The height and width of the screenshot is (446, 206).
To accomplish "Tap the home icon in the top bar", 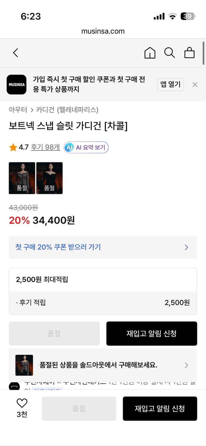I will pyautogui.click(x=150, y=53).
